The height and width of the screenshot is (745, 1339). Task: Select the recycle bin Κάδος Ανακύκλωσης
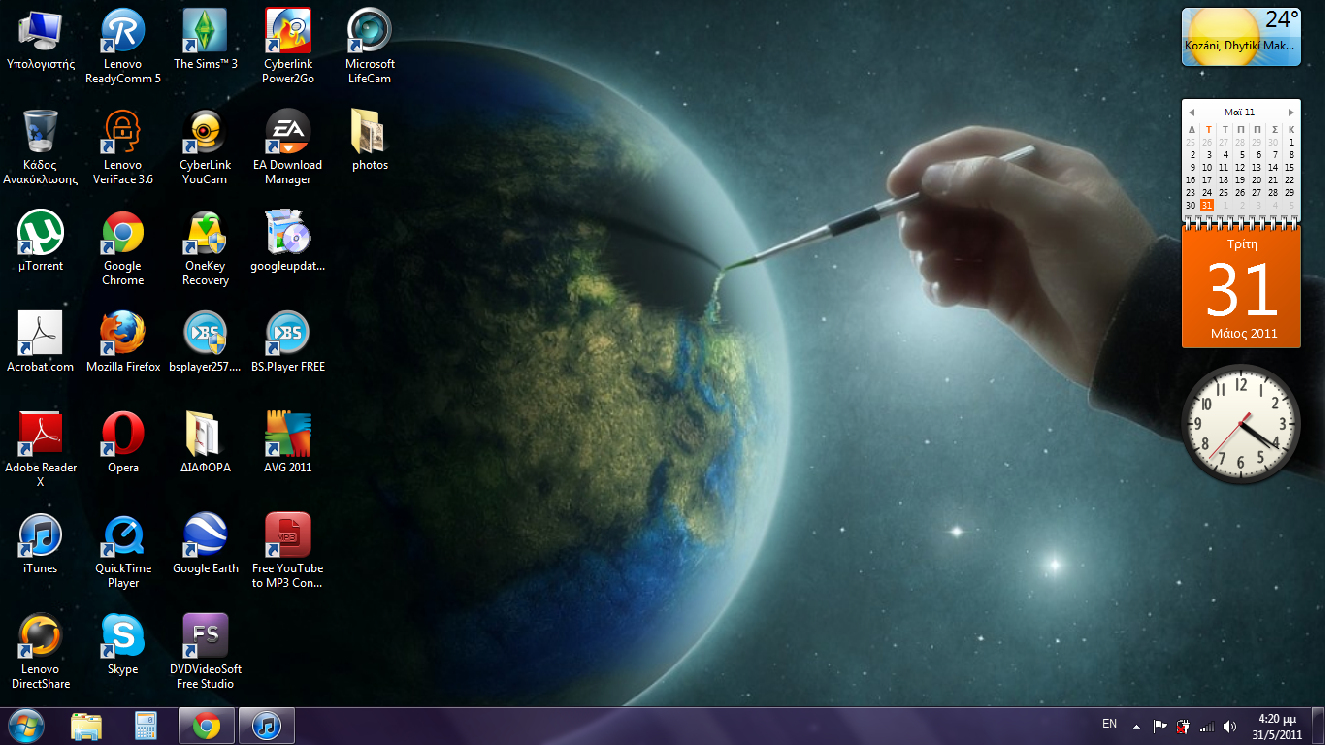tap(41, 147)
